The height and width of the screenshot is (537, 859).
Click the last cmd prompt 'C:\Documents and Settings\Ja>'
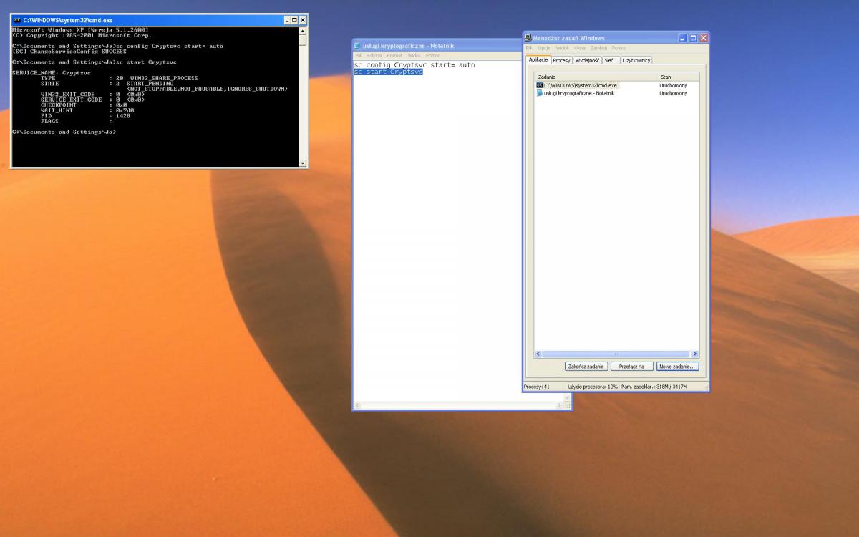click(64, 132)
